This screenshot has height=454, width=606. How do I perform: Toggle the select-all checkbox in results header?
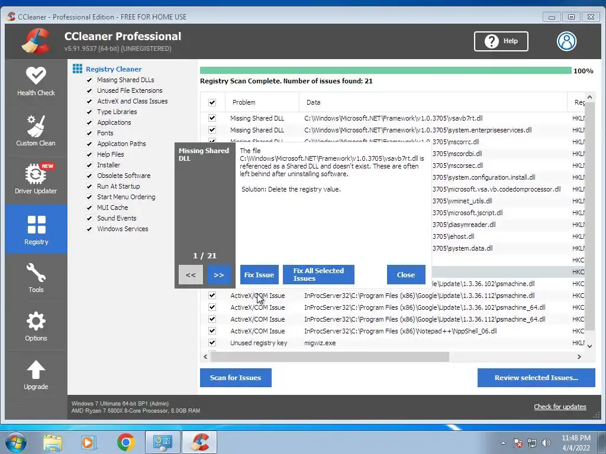[x=212, y=102]
